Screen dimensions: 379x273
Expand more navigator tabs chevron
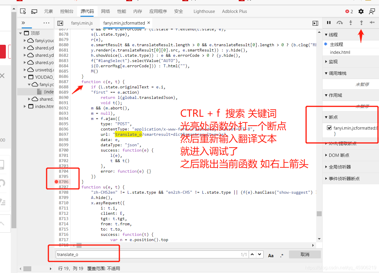(23, 23)
